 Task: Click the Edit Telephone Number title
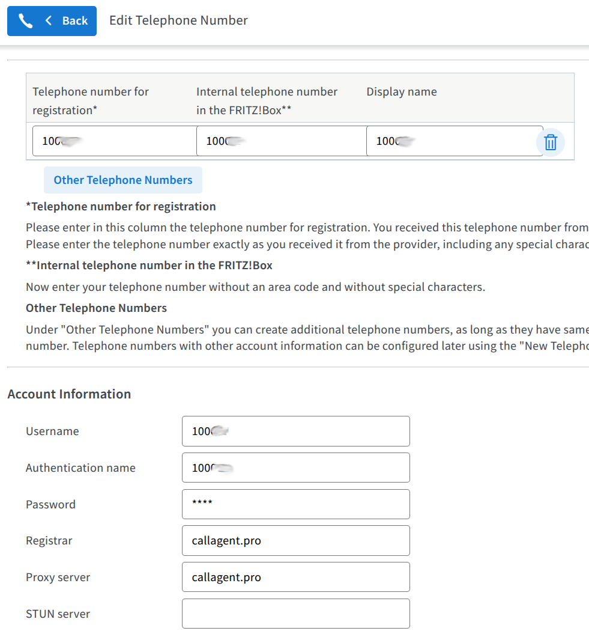coord(178,20)
